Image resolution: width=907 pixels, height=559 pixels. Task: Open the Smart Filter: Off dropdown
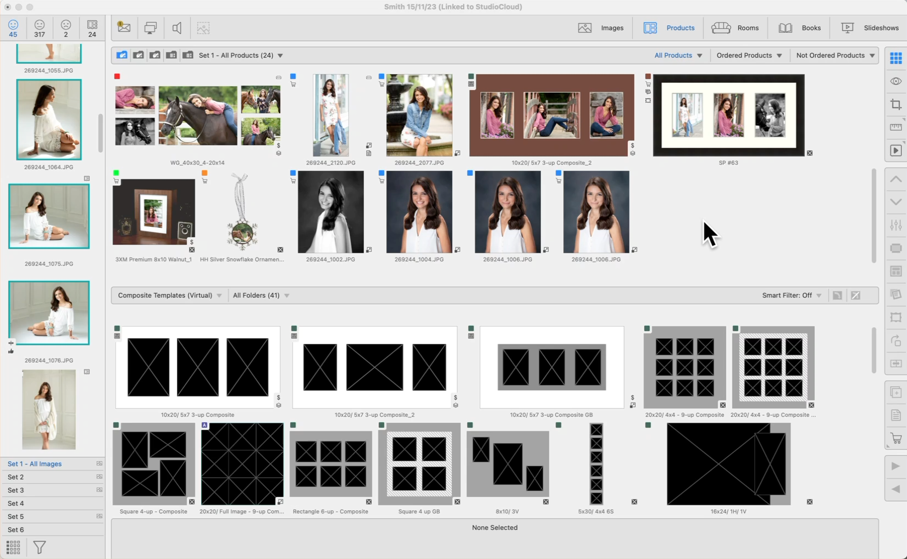pyautogui.click(x=791, y=295)
